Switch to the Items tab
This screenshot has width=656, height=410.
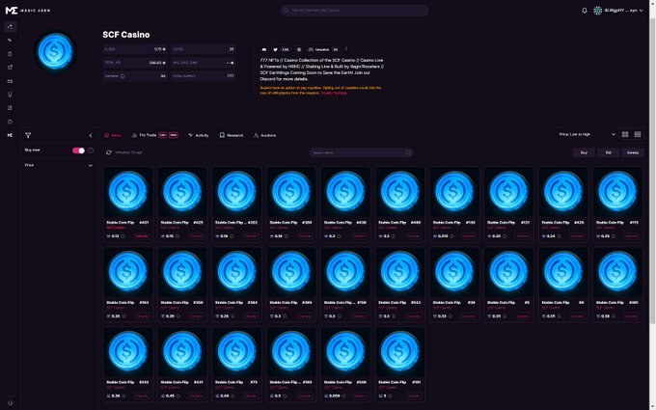(x=113, y=135)
